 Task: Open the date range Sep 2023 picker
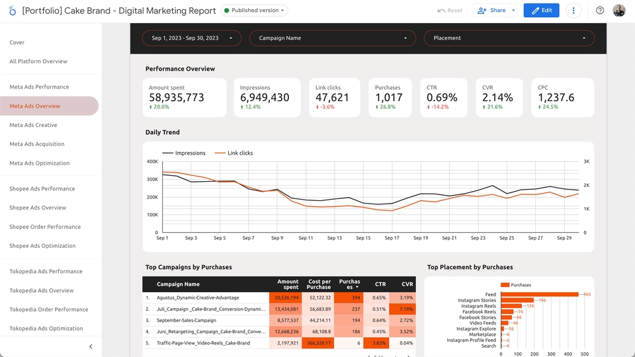click(x=192, y=38)
